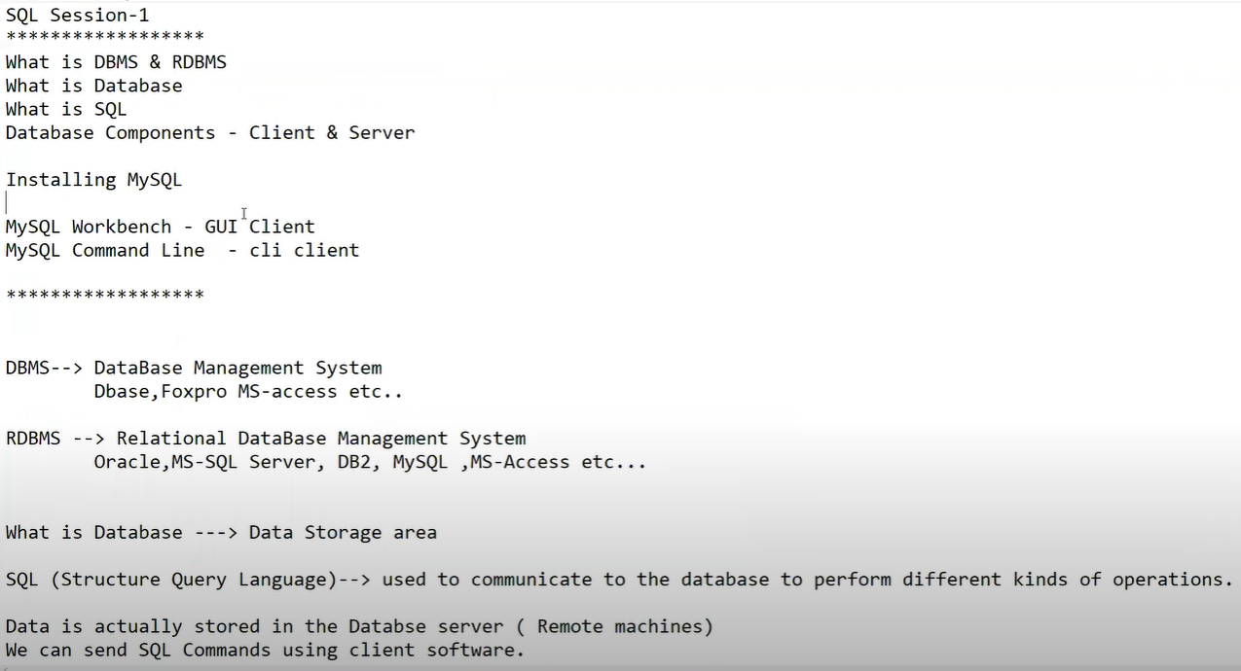Click 'Database Components - Client & Server' line
The height and width of the screenshot is (671, 1241).
coord(210,132)
